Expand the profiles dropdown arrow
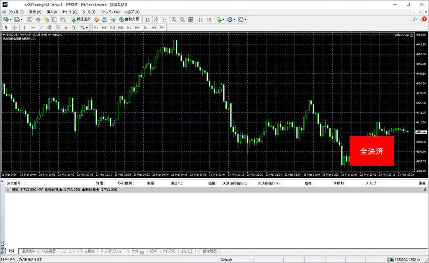 coord(21,19)
